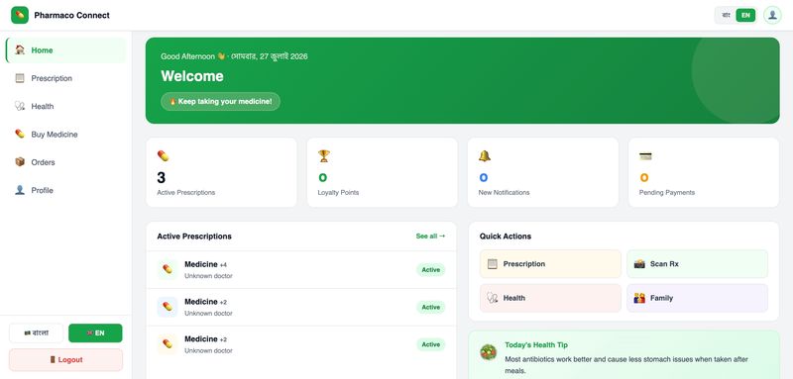
Task: Click the Pharmaco Connect pill logo icon
Action: pyautogui.click(x=20, y=15)
